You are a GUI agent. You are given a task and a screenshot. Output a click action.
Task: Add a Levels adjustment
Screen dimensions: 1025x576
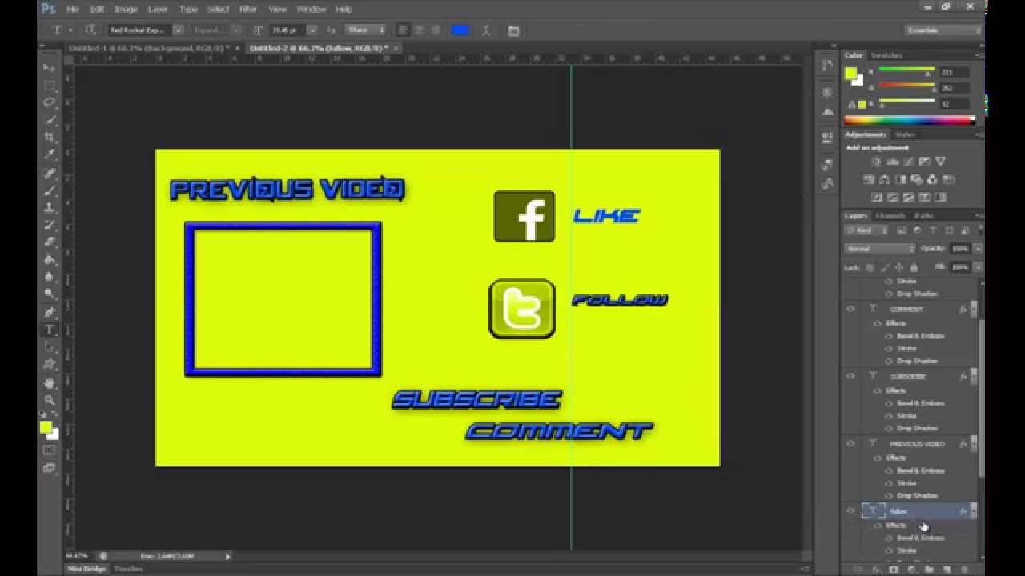tap(892, 162)
